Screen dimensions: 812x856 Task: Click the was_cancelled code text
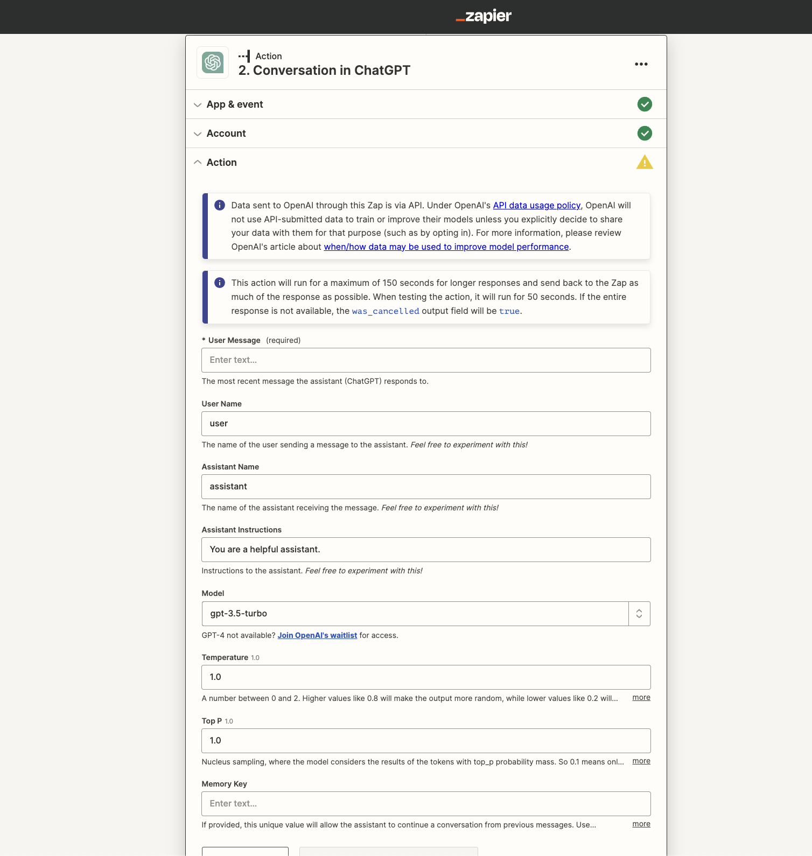[x=386, y=311]
